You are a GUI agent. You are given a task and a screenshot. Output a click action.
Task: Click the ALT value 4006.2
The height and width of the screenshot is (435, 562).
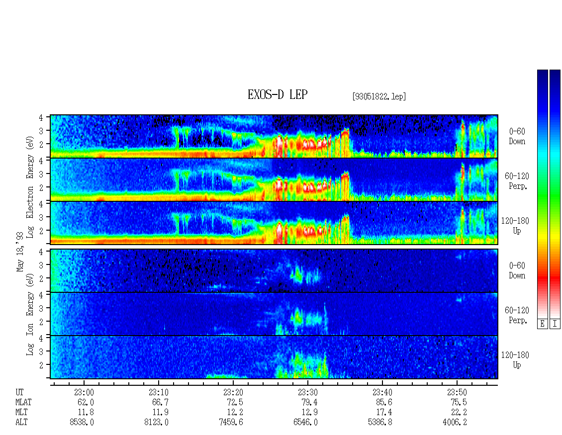point(455,423)
